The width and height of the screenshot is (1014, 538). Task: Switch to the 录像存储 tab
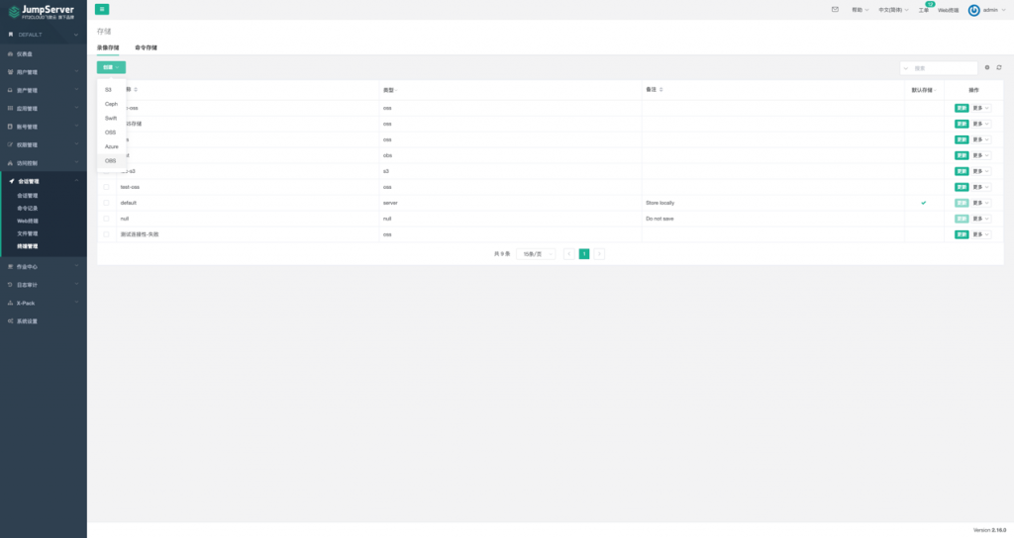click(x=108, y=47)
